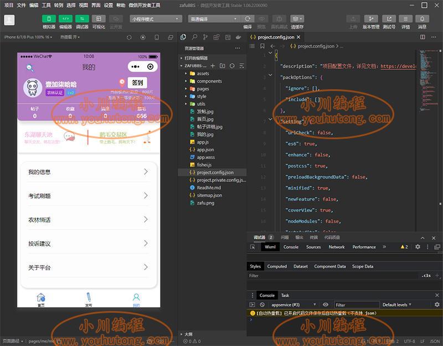Toggle the visualization panel button

[99, 19]
